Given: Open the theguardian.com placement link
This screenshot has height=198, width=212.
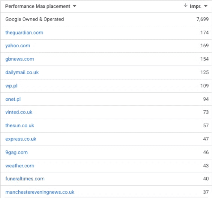Looking at the screenshot, I should tap(24, 32).
